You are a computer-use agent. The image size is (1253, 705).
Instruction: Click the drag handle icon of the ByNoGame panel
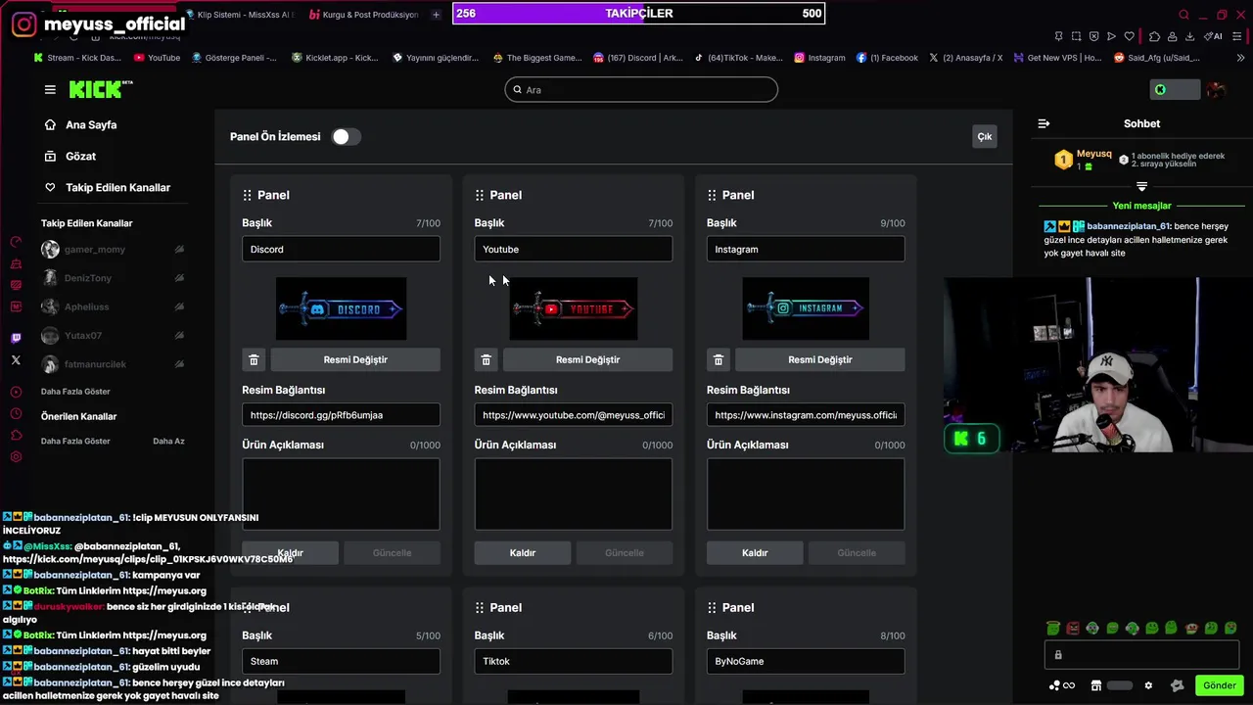coord(712,607)
